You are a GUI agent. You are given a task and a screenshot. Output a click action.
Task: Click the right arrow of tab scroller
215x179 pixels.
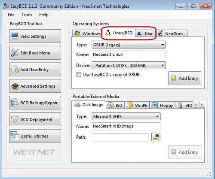coord(202,105)
